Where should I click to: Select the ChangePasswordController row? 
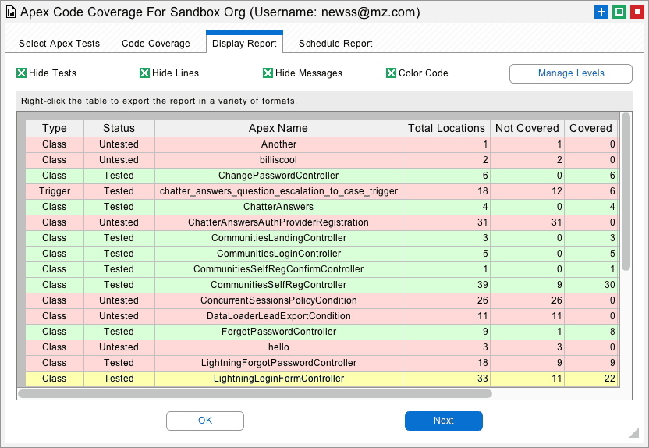pyautogui.click(x=321, y=176)
